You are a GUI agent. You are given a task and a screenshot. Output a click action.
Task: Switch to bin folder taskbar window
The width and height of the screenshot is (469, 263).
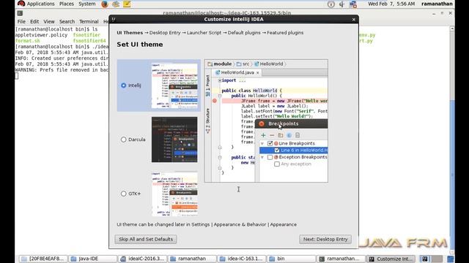[292, 259]
